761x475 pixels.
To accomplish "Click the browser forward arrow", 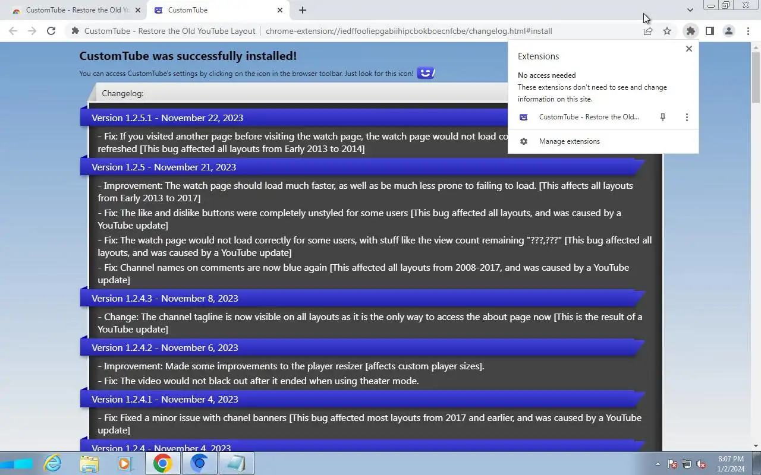I will [x=32, y=31].
